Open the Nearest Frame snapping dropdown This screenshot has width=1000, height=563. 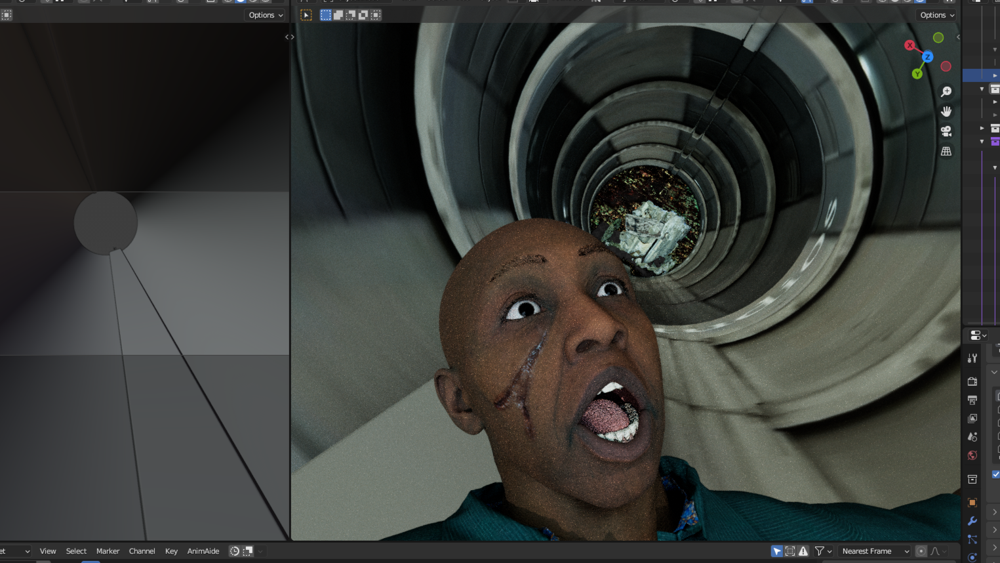[x=875, y=551]
